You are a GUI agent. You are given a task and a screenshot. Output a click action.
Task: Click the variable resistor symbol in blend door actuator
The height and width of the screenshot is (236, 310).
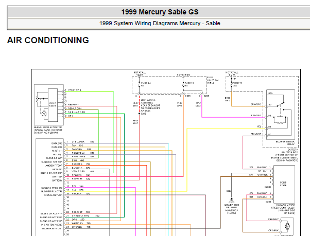point(37,99)
